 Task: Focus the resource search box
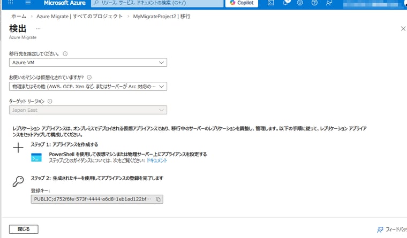click(x=157, y=3)
